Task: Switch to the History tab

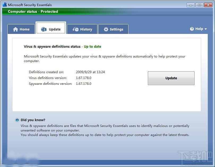Action: point(82,29)
